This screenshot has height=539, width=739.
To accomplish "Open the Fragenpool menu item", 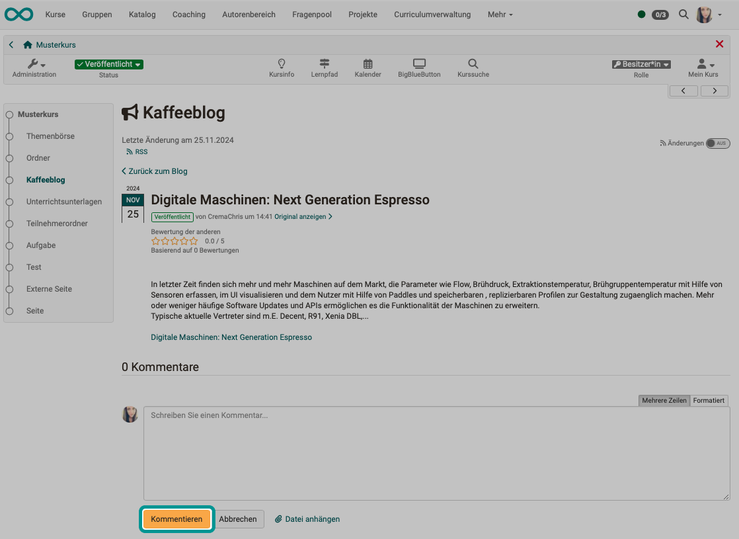I will click(311, 14).
